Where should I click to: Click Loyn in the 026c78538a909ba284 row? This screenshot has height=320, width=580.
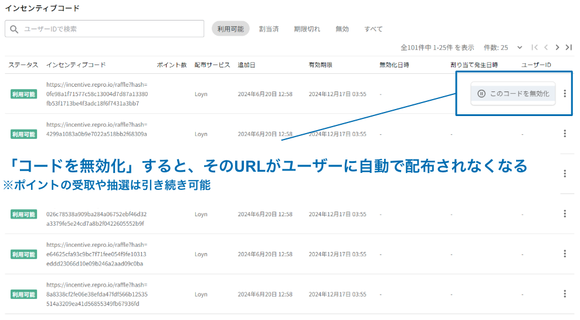(201, 215)
